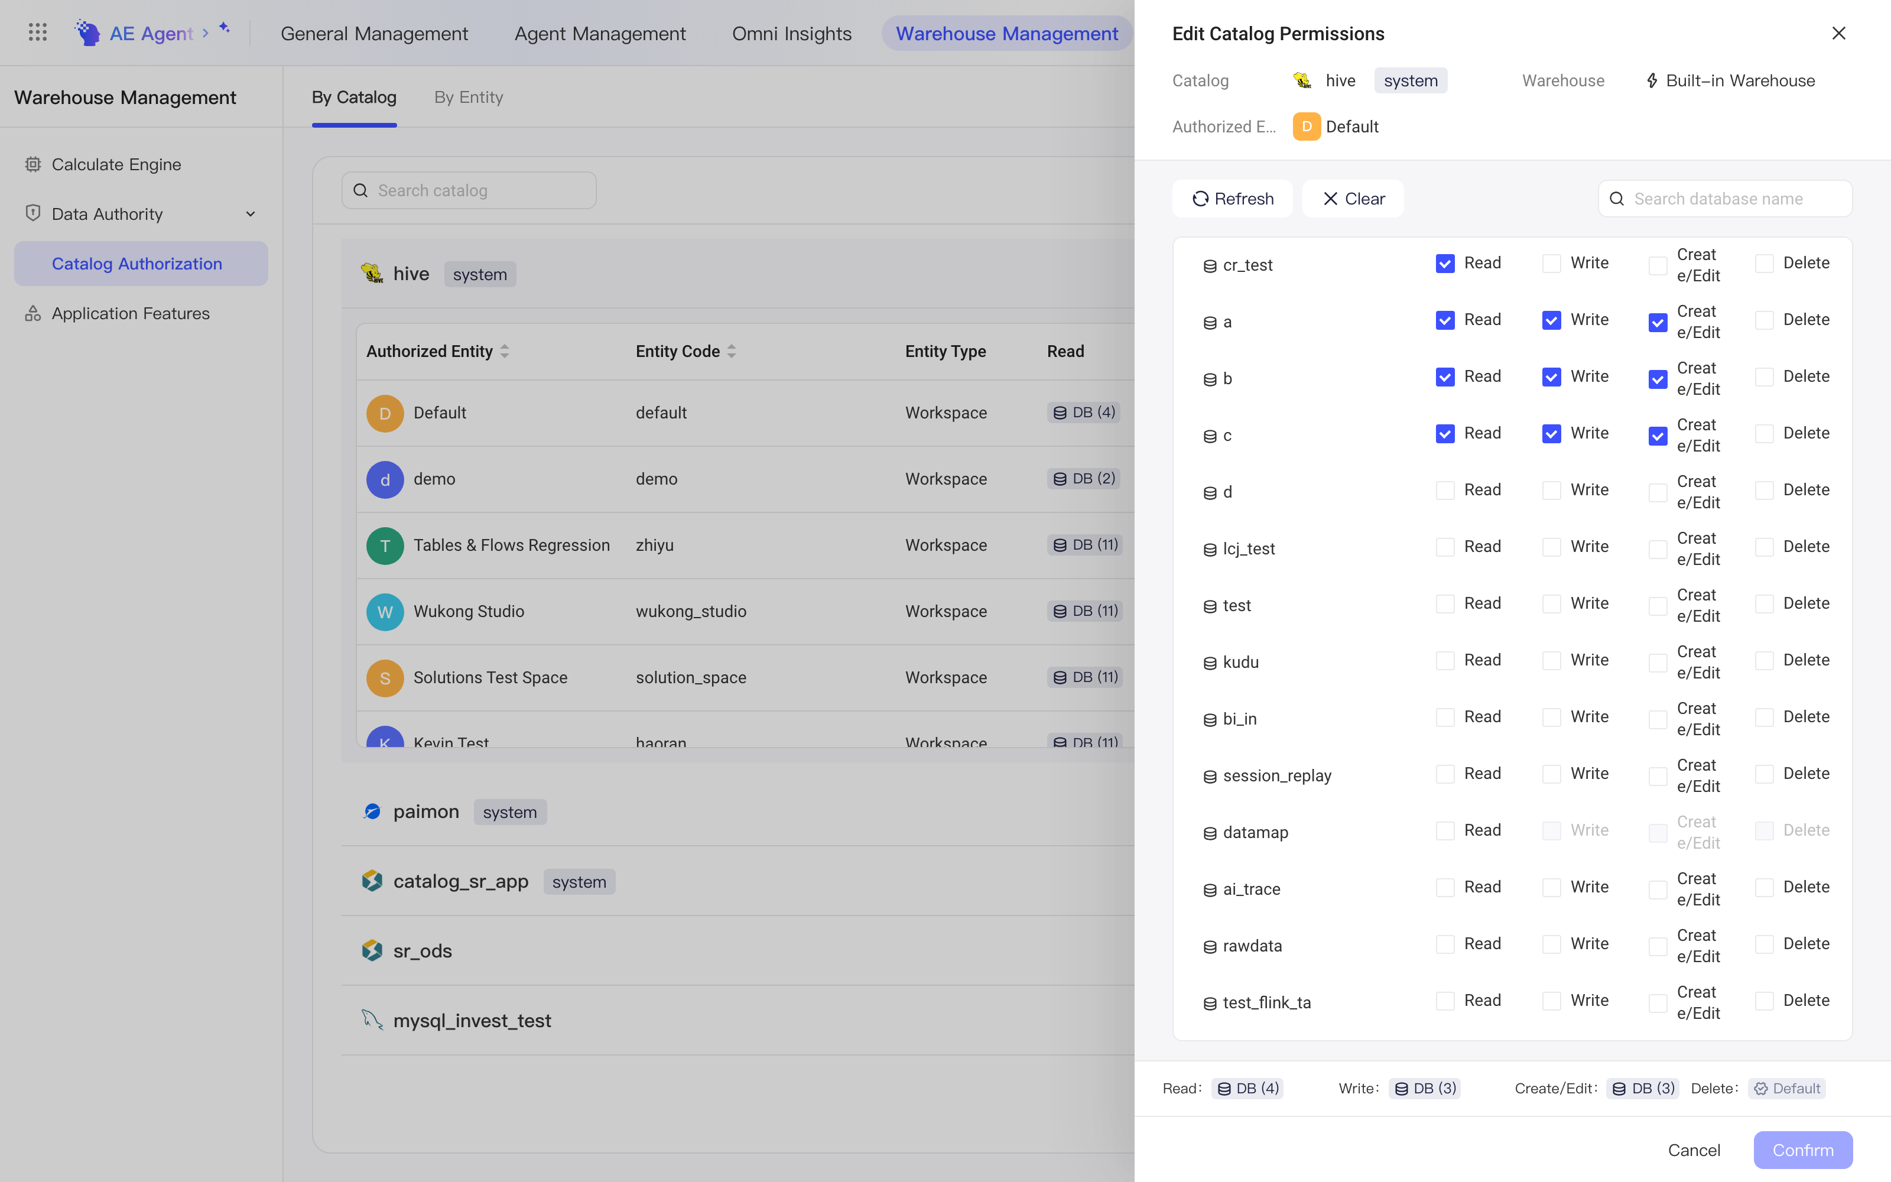The image size is (1891, 1182).
Task: Check Read permission for datamap
Action: pyautogui.click(x=1445, y=831)
